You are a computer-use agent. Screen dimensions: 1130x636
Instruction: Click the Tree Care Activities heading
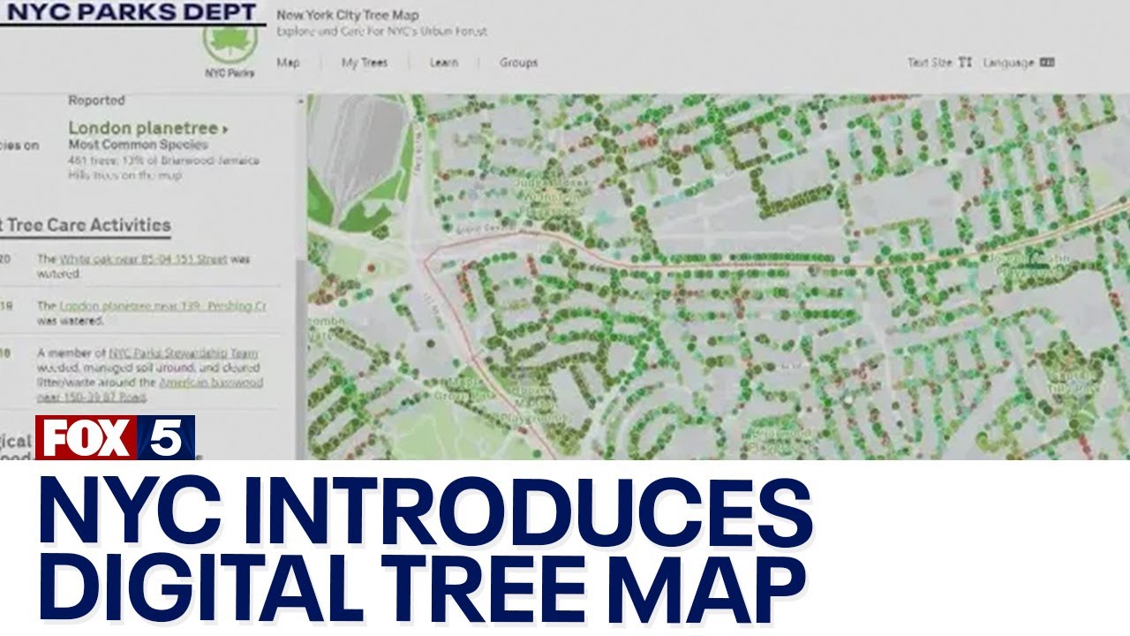90,225
